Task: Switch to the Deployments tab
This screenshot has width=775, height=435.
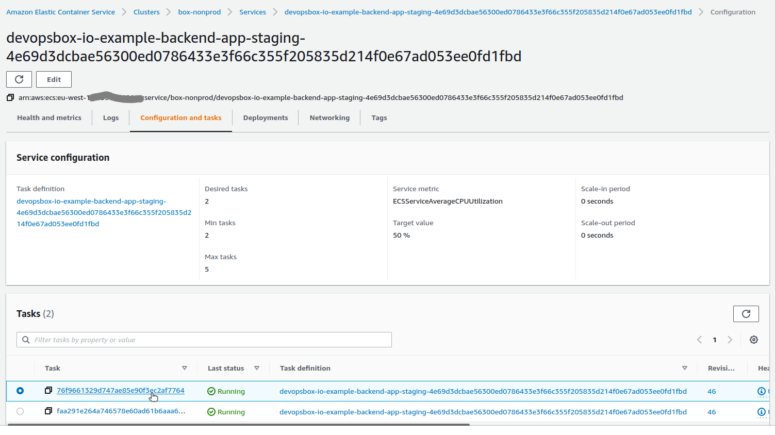Action: (266, 118)
